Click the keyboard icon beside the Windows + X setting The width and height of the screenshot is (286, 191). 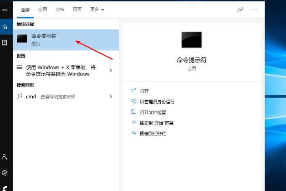(20, 67)
